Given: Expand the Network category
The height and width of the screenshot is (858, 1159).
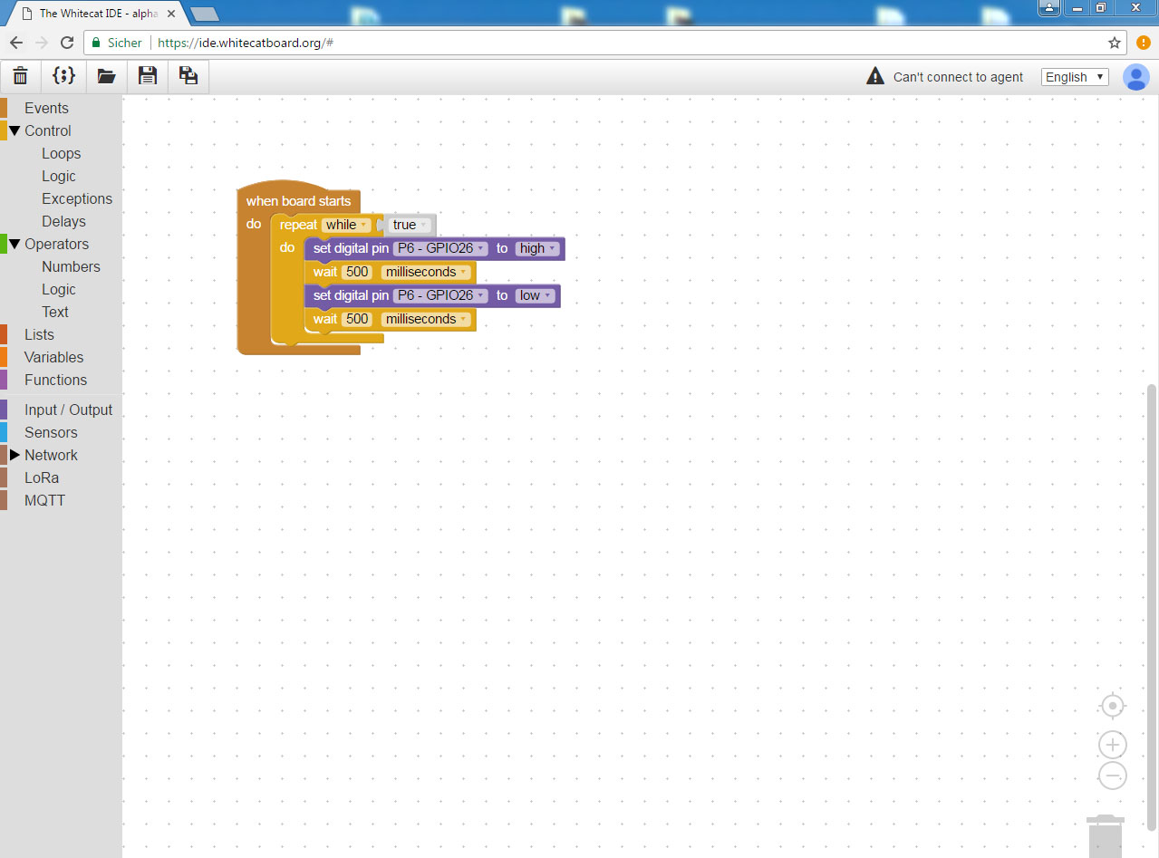Looking at the screenshot, I should pyautogui.click(x=14, y=455).
